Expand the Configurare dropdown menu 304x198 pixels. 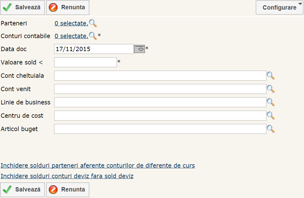(x=279, y=7)
